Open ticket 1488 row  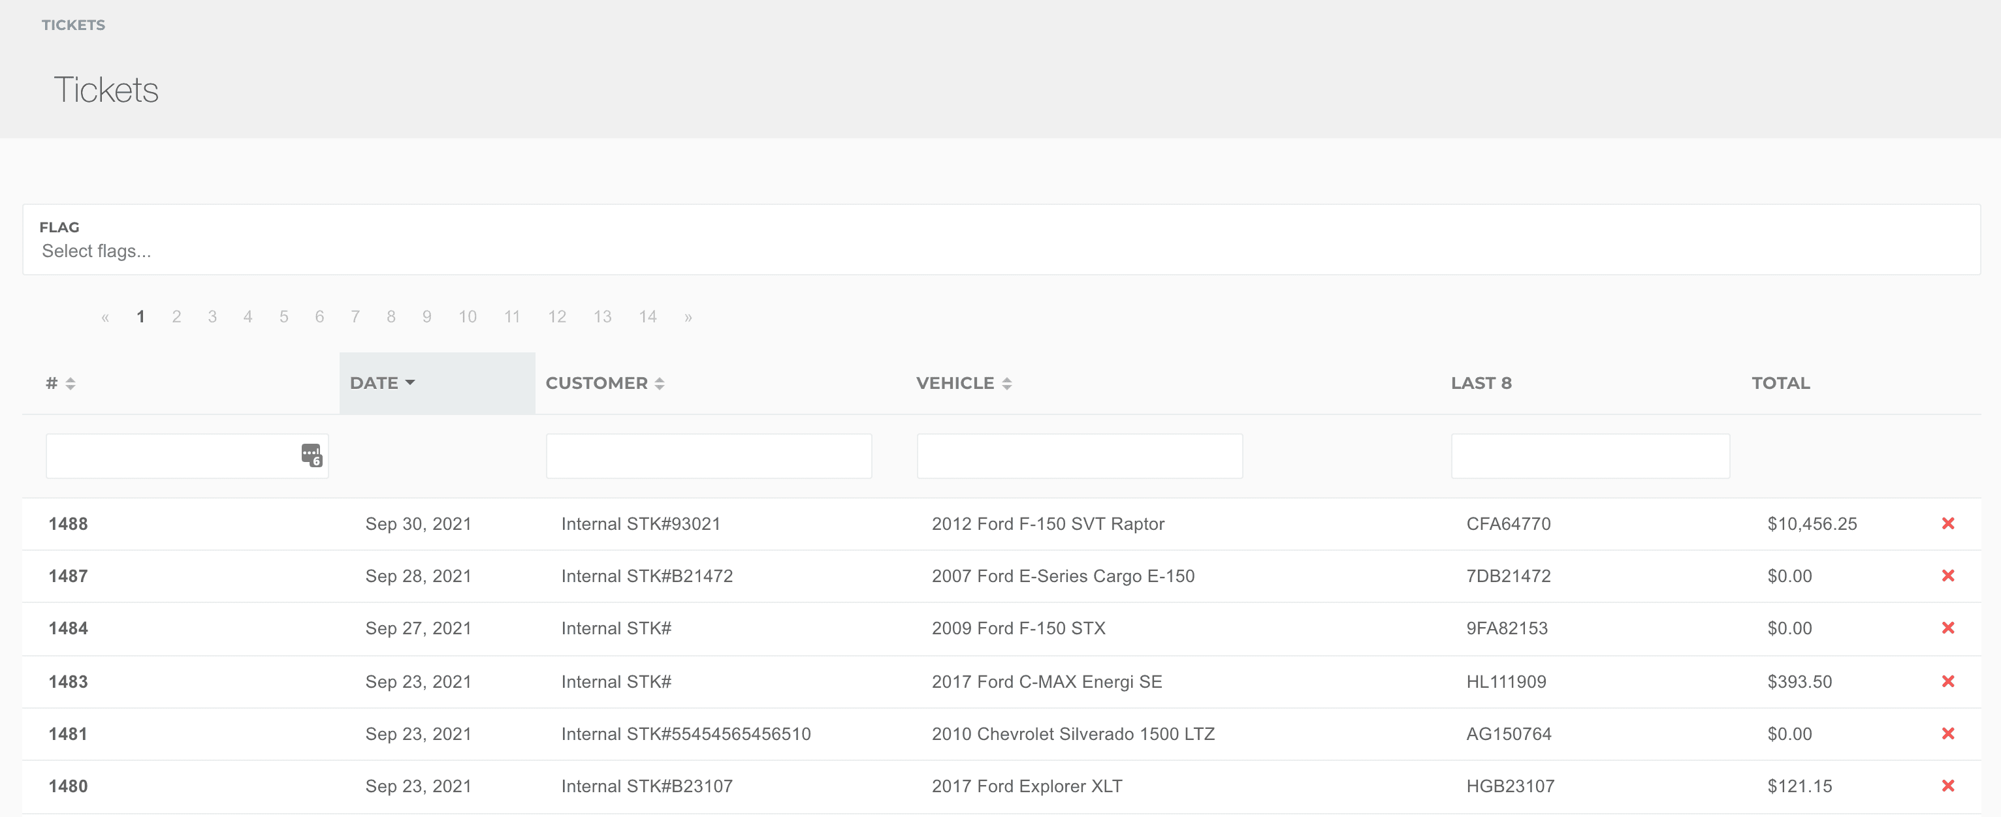[x=69, y=524]
